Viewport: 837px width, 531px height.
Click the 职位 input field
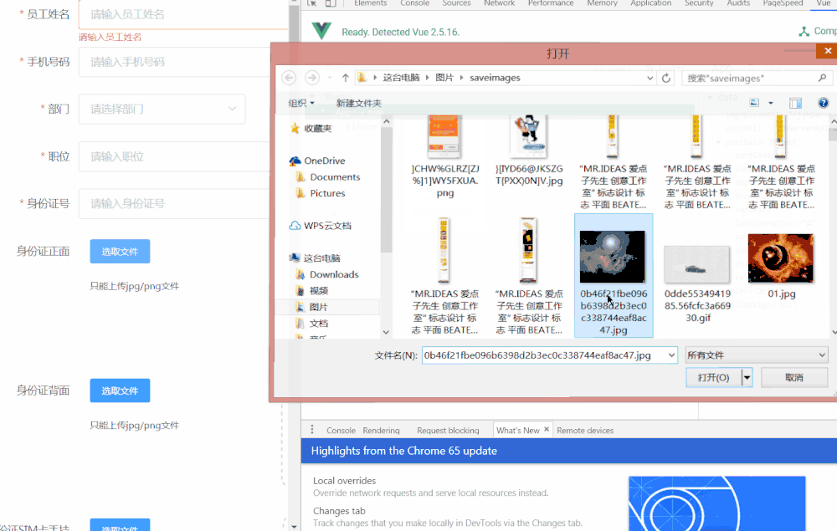(x=176, y=156)
